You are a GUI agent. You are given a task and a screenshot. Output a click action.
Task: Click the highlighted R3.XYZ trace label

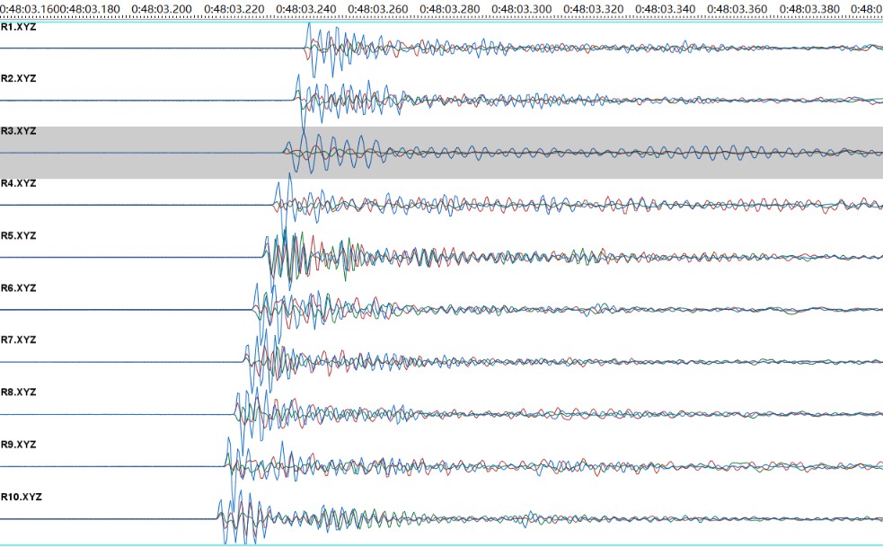18,131
